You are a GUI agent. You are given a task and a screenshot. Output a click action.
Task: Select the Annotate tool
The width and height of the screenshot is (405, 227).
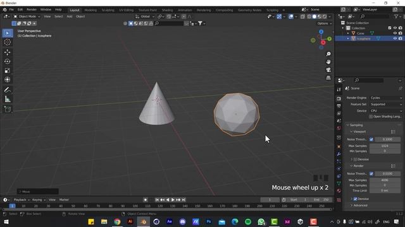[7, 90]
